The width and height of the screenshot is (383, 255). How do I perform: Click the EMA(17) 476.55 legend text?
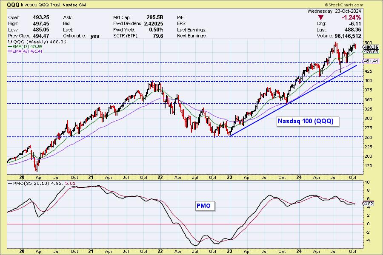27,46
